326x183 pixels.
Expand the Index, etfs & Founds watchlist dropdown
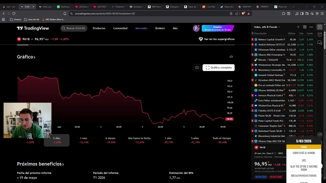coord(267,27)
